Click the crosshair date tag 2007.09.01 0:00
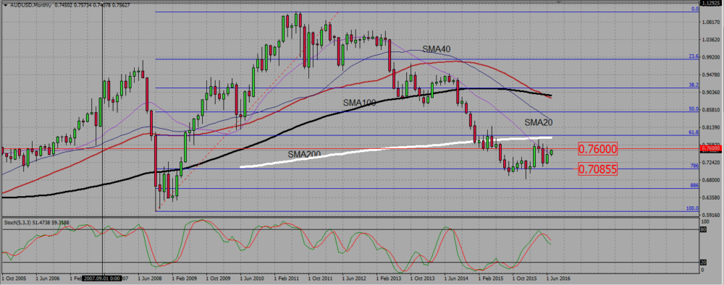This screenshot has width=724, height=285. point(102,279)
